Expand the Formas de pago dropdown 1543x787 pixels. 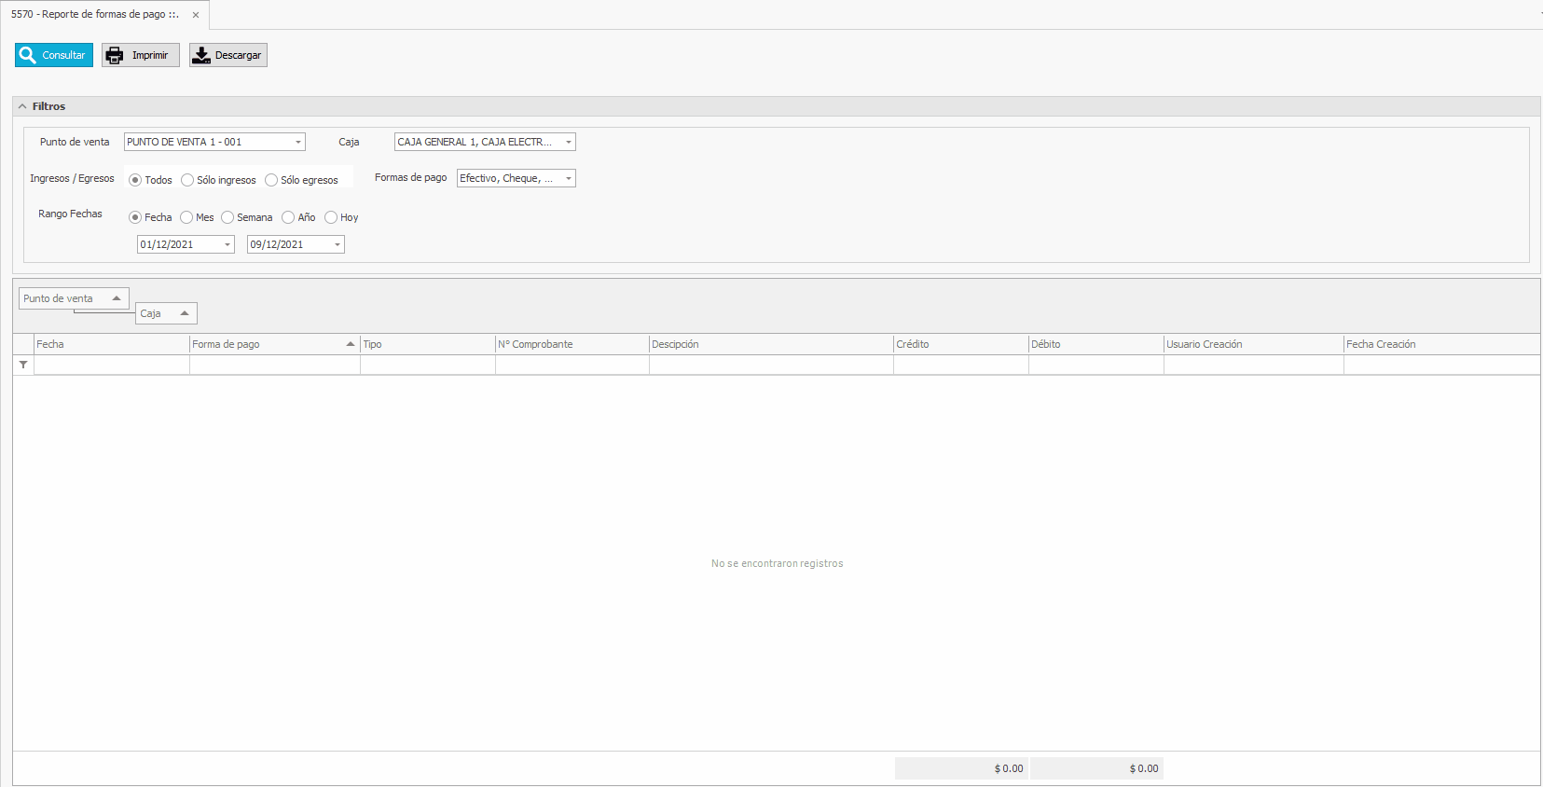pos(569,178)
